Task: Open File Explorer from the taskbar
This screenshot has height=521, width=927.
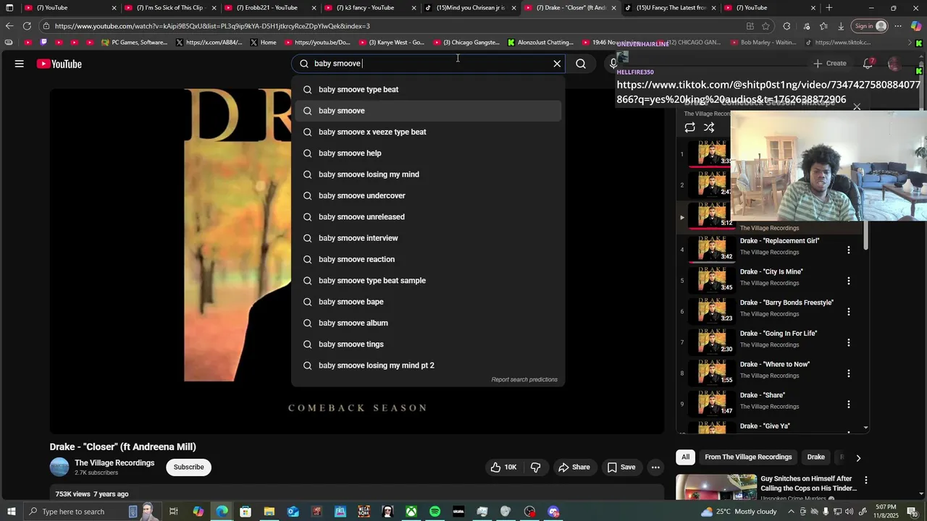Action: (x=269, y=512)
